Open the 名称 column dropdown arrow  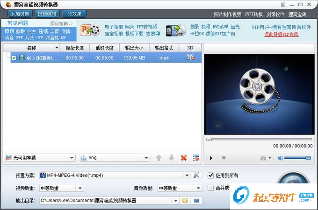tap(57, 48)
